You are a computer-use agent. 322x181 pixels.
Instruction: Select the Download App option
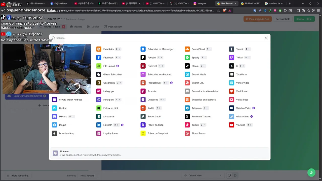point(63,133)
